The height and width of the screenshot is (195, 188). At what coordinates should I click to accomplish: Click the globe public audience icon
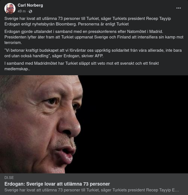pyautogui.click(x=30, y=11)
